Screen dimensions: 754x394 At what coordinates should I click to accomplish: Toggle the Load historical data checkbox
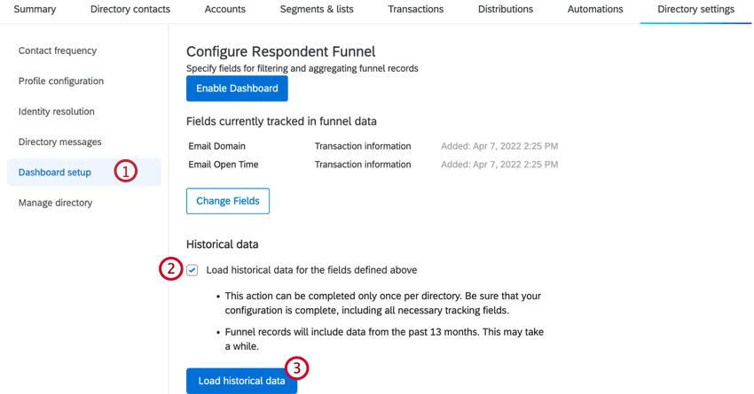point(192,270)
